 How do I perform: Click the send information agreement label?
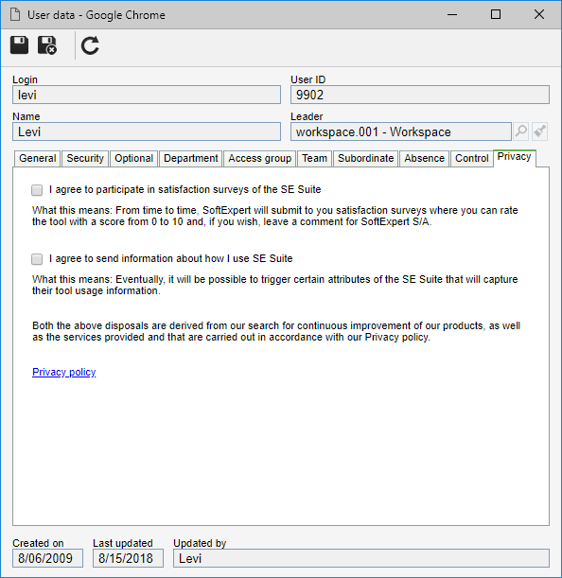coord(170,258)
